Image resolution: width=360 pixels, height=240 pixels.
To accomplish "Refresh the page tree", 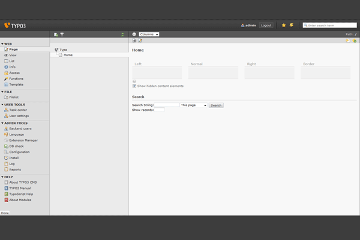I will coord(122,34).
